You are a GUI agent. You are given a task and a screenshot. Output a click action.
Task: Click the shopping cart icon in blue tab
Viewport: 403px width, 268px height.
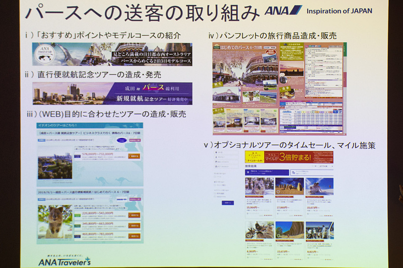point(248,172)
